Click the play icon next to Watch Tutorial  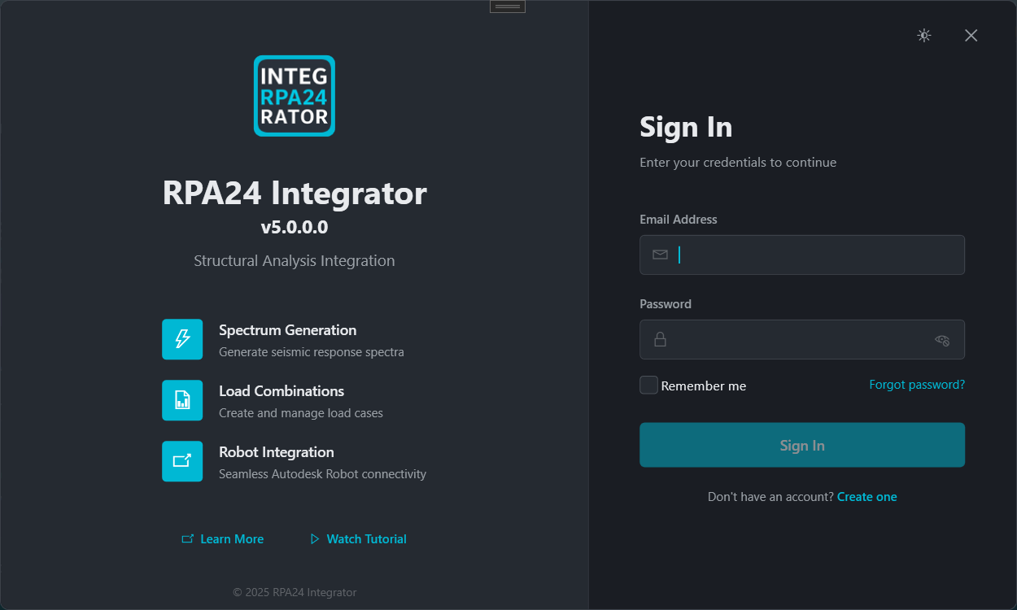[x=314, y=538]
